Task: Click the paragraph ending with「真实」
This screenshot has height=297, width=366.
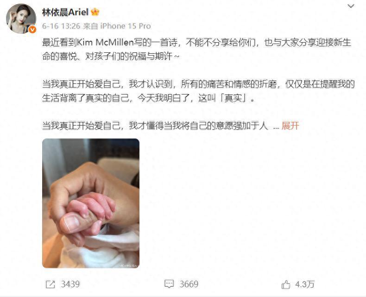Action: click(x=198, y=91)
